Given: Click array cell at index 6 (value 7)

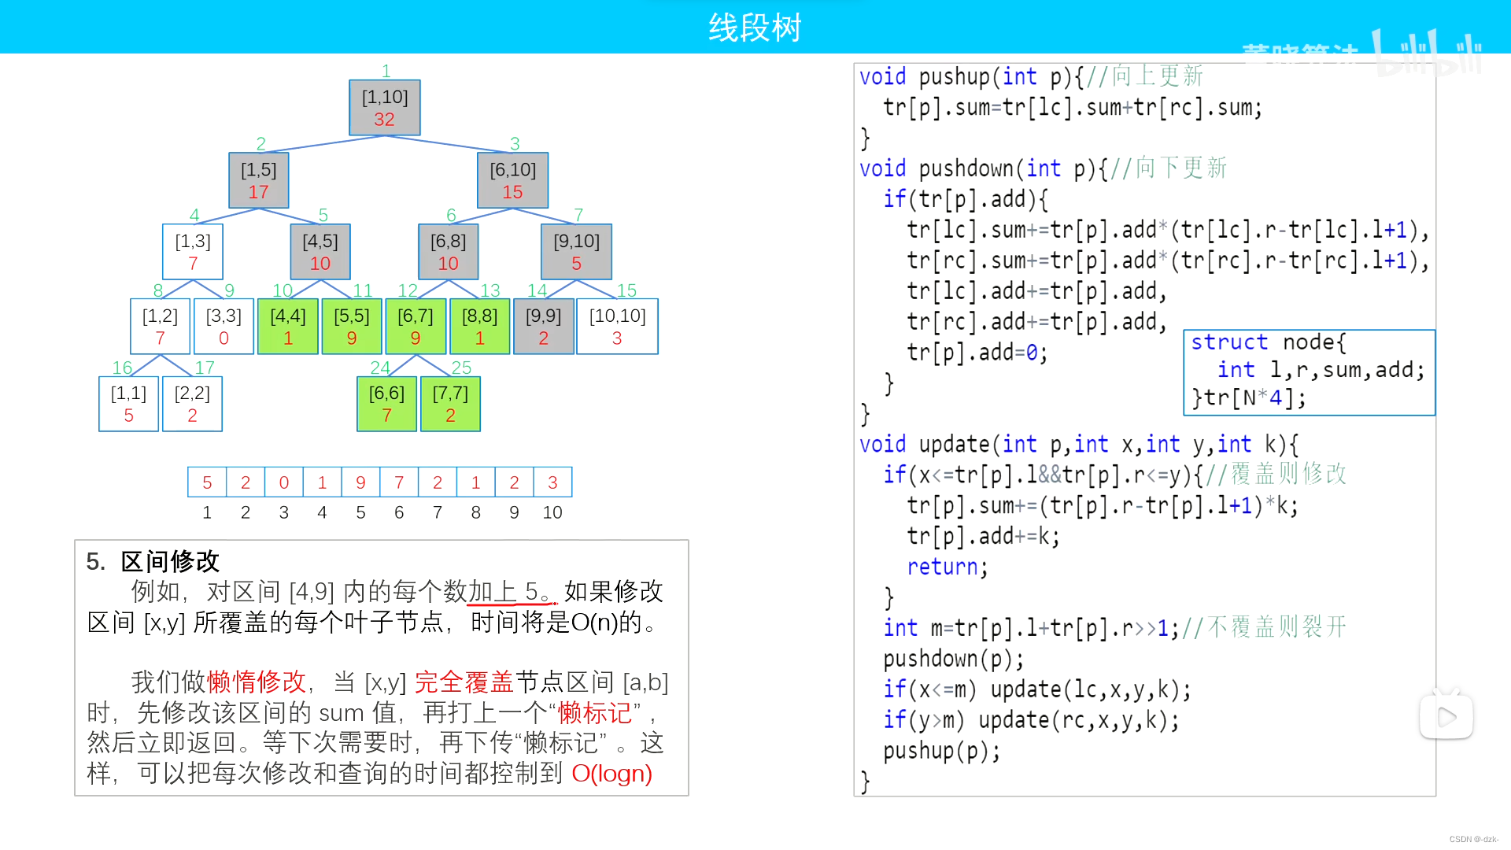Looking at the screenshot, I should (x=399, y=482).
